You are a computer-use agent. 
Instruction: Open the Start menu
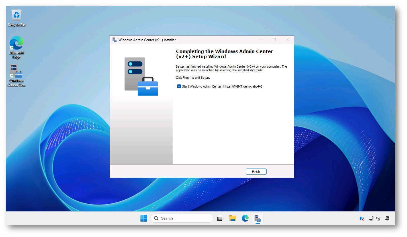coord(144,218)
